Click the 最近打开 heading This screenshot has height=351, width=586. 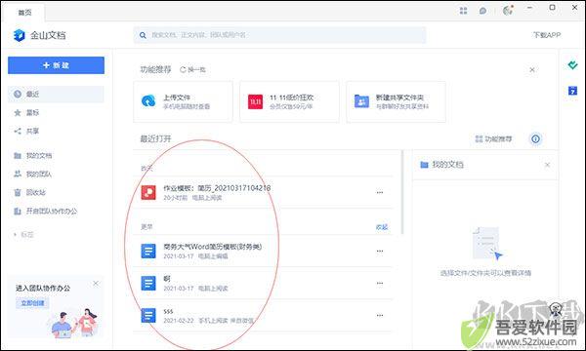point(156,138)
